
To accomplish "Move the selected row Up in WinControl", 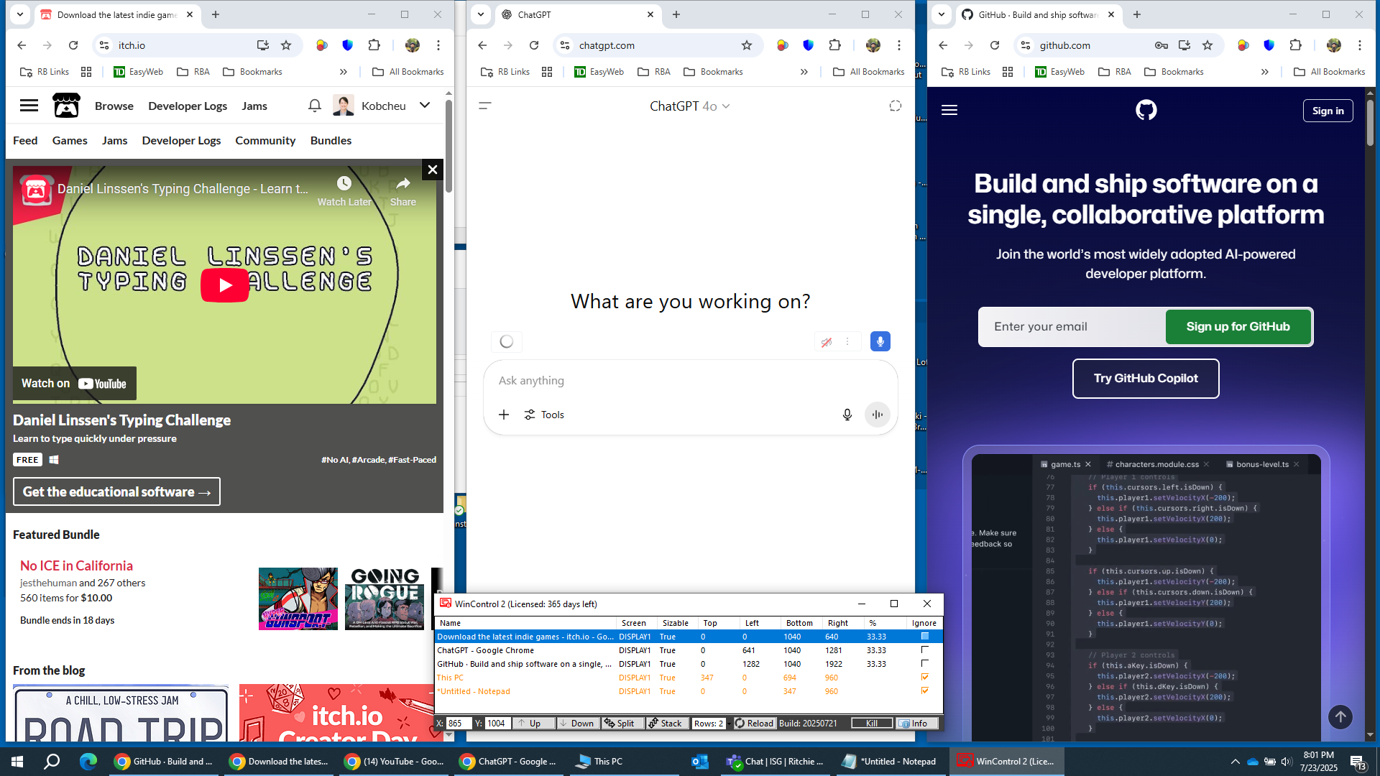I will point(533,724).
